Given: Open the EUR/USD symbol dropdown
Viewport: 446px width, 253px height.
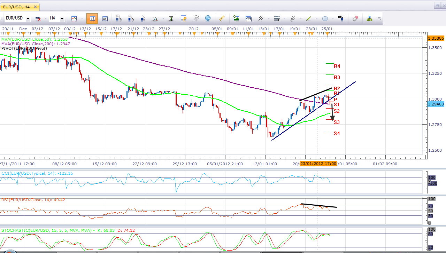Looking at the screenshot, I should pos(28,18).
